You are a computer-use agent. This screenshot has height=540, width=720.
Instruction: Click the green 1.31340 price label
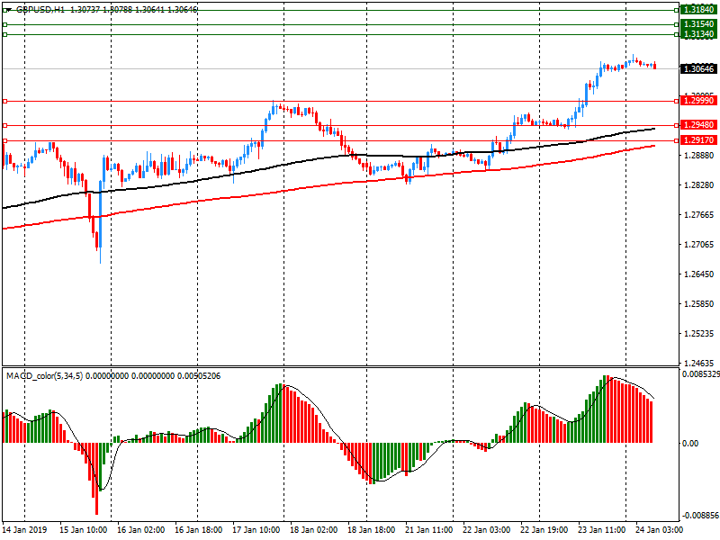[699, 34]
